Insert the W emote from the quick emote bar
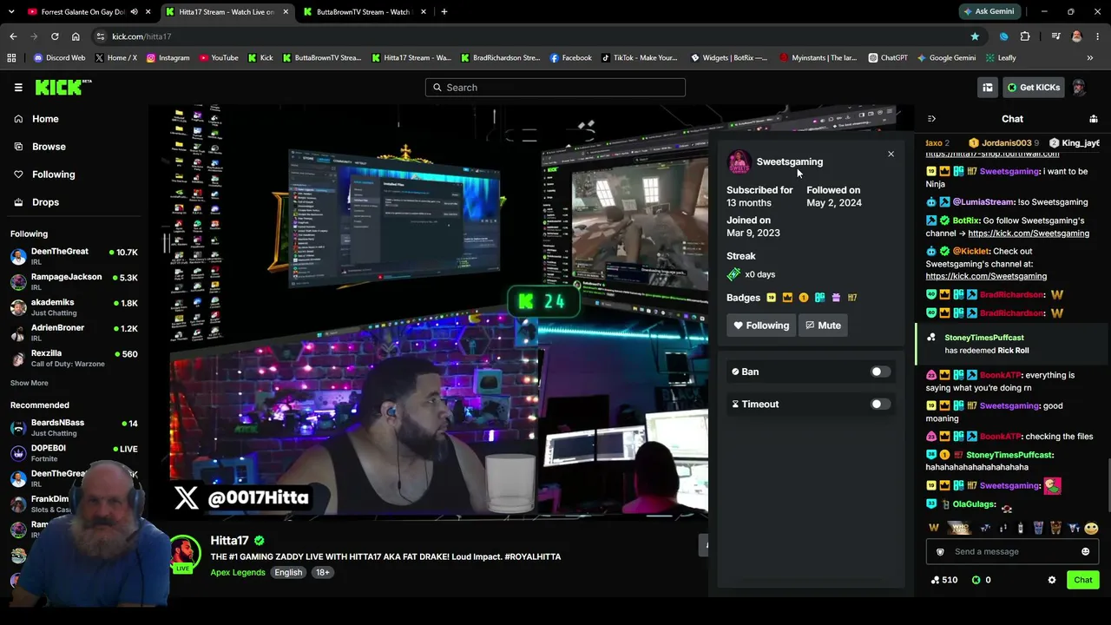This screenshot has height=625, width=1111. [x=934, y=528]
